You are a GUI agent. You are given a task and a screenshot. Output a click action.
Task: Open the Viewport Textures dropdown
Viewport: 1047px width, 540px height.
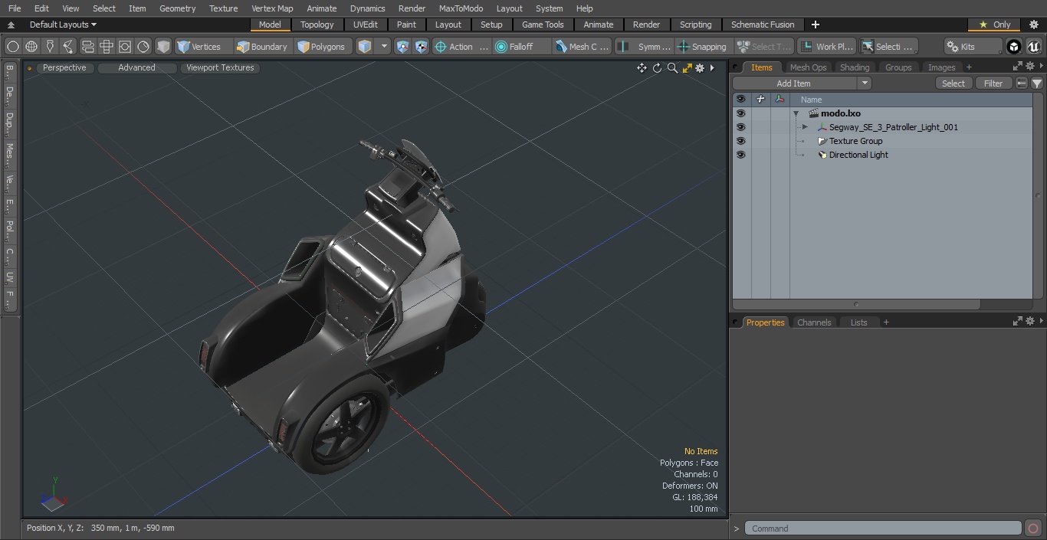(220, 67)
